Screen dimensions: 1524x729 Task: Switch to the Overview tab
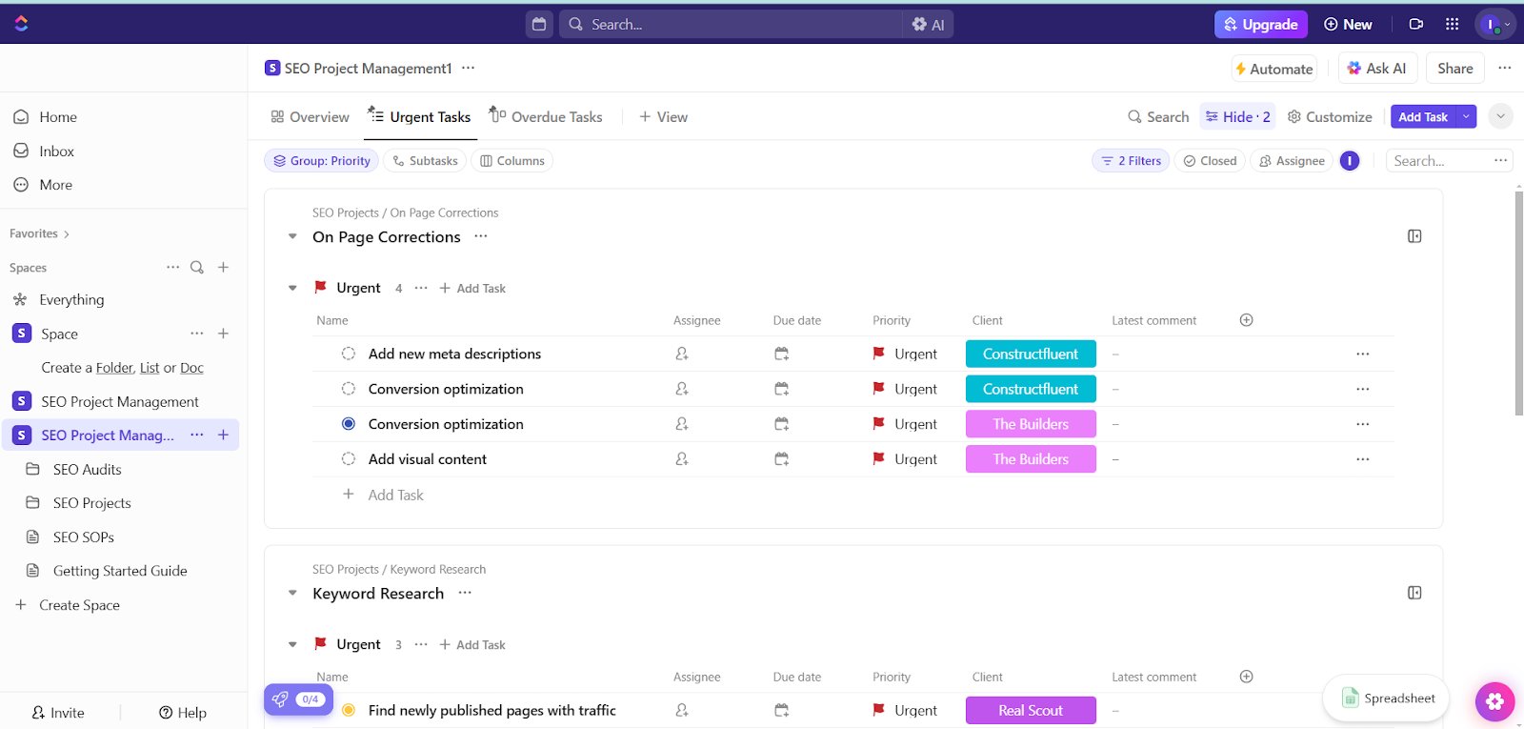pyautogui.click(x=310, y=117)
